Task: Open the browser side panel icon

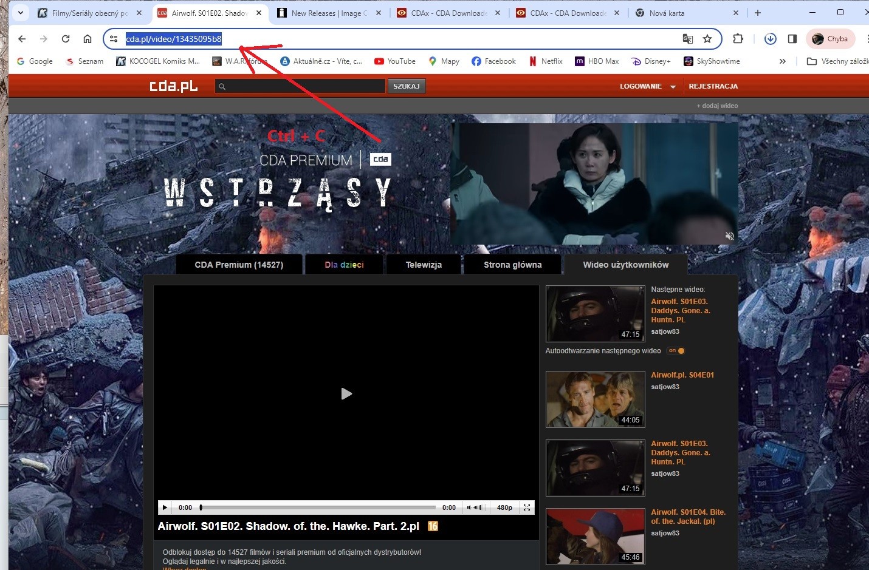Action: click(x=792, y=39)
